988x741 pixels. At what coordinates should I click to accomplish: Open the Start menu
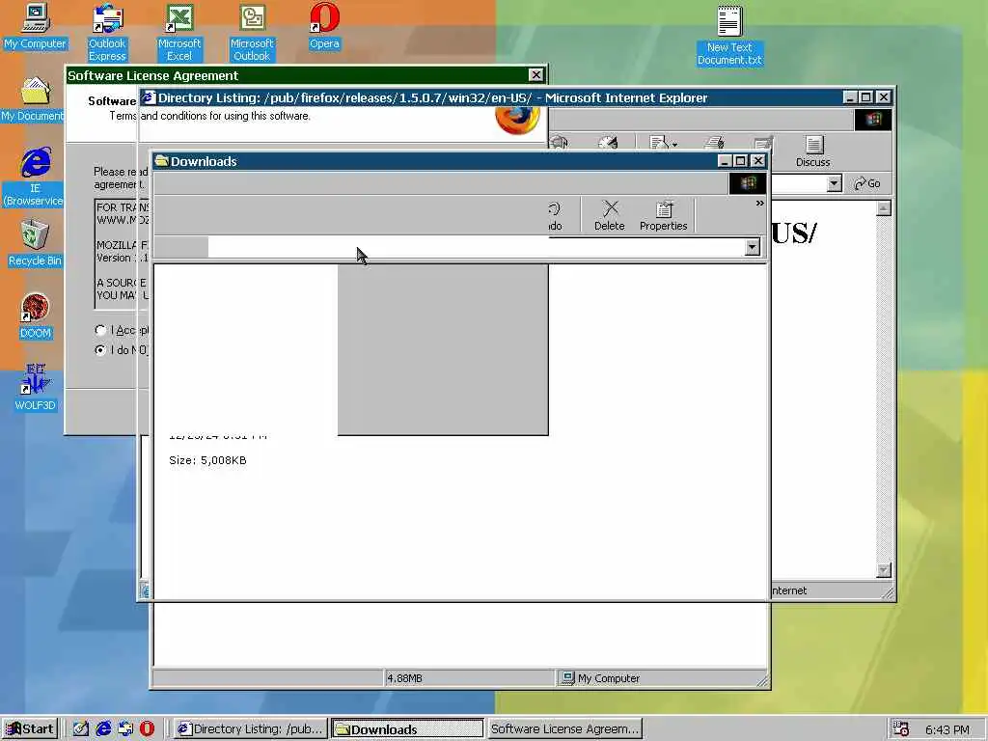(30, 729)
